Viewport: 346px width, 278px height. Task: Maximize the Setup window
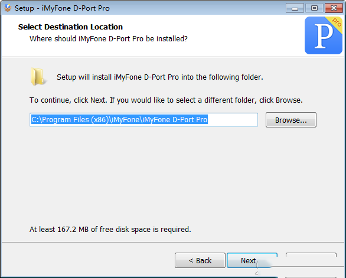[x=314, y=8]
